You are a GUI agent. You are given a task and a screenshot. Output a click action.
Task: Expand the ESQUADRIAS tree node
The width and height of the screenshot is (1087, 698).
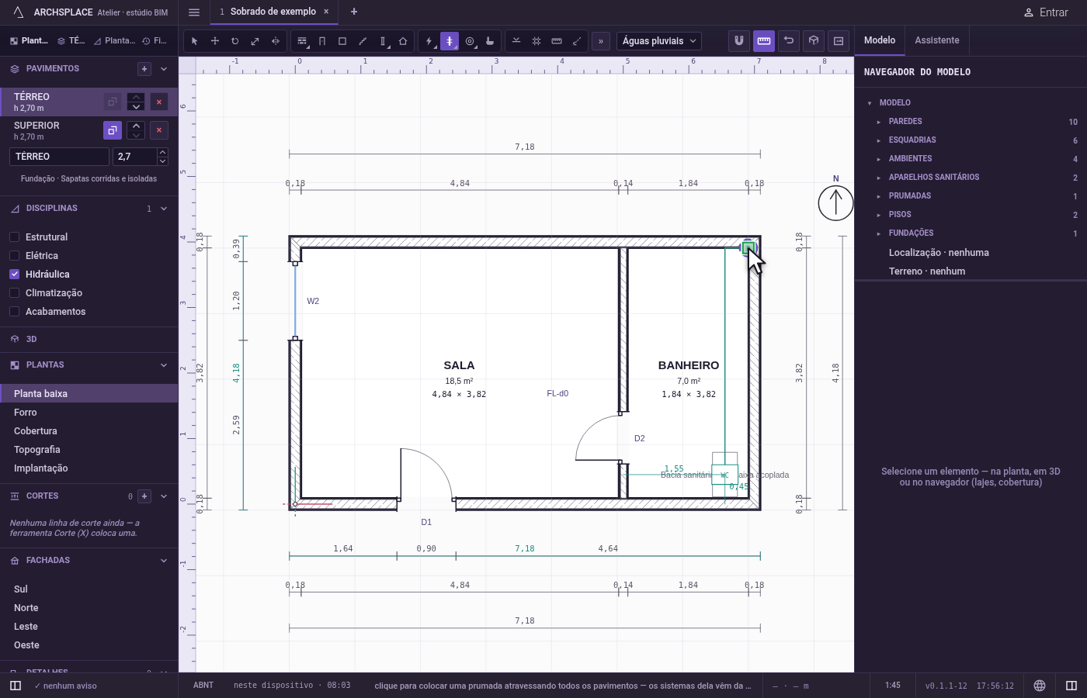coord(878,140)
